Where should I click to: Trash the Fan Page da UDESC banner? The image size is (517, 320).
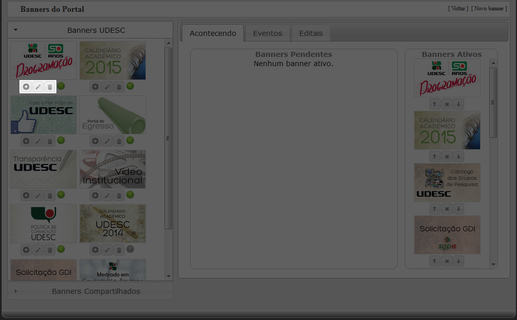tap(50, 141)
